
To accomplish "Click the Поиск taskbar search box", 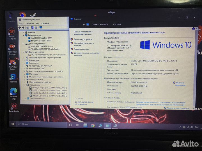I will click(42, 124).
